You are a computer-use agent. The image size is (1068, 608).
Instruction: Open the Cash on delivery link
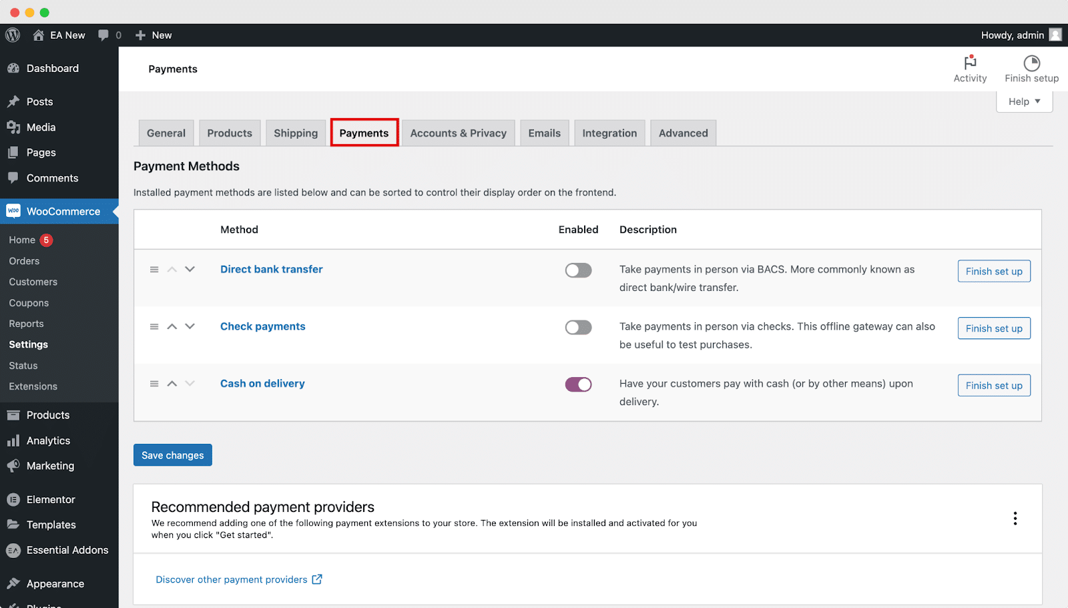pyautogui.click(x=262, y=383)
